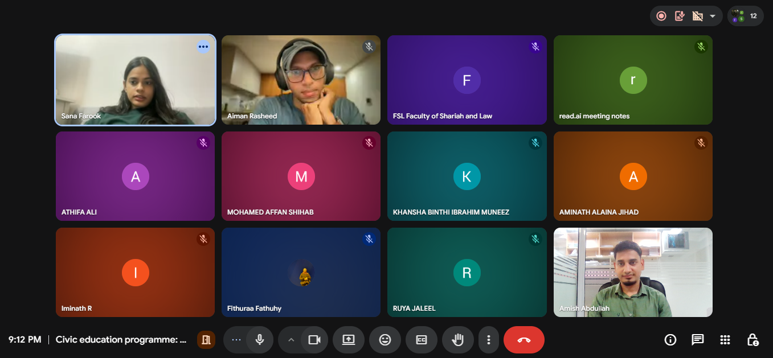Open audio settings dots beside microphone
Image resolution: width=773 pixels, height=358 pixels.
pyautogui.click(x=236, y=340)
